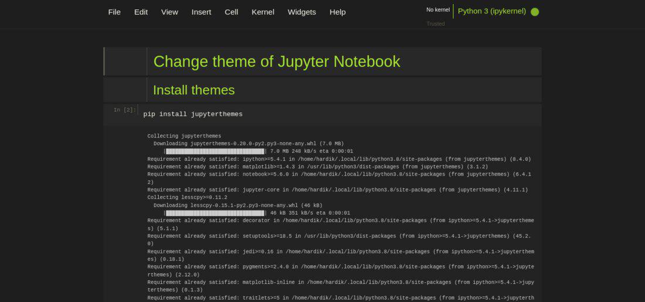Image resolution: width=645 pixels, height=302 pixels.
Task: Click the jupyterthemes-0.20.0 download line
Action: (x=249, y=143)
